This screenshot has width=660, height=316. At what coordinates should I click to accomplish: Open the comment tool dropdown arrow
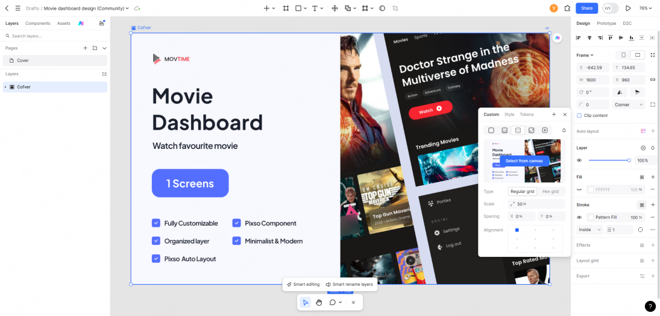point(340,302)
